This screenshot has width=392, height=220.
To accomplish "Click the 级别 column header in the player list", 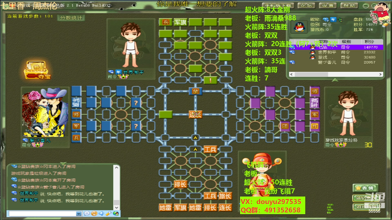I will pyautogui.click(x=346, y=42).
